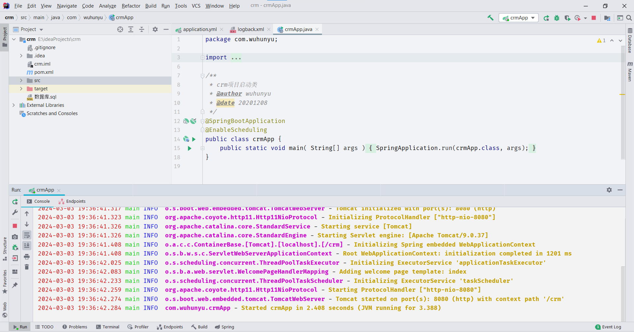Click camera thread dump icon
Viewport: 634px width, 332px height.
tap(15, 237)
